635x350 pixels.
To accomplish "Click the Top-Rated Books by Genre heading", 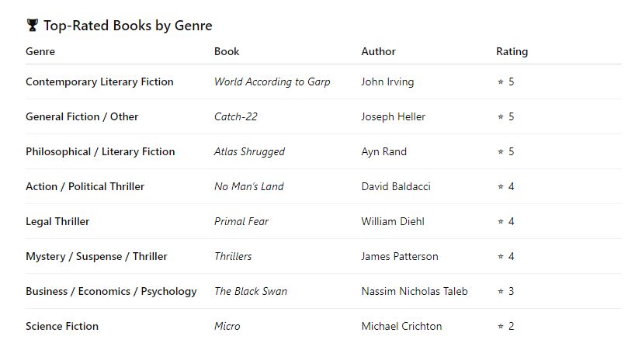I will point(127,26).
